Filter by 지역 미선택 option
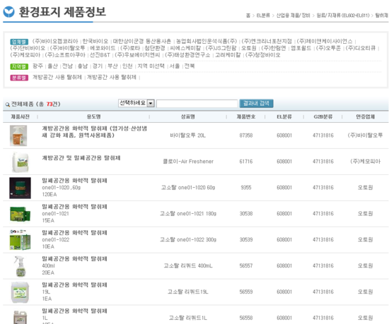Viewport: 389px width, 324px height. coord(151,66)
